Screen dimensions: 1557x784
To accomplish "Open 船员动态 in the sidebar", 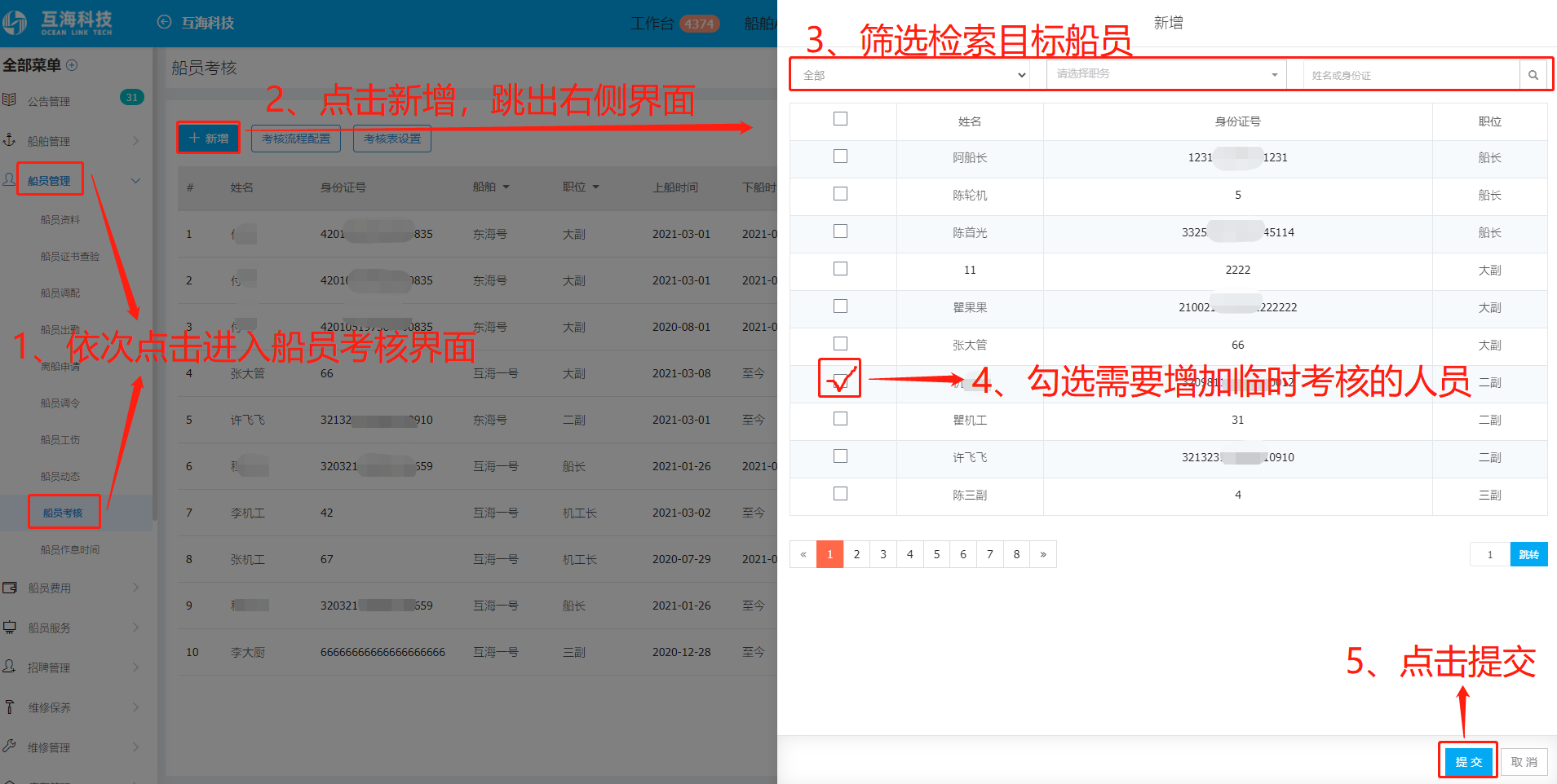I will [x=60, y=477].
